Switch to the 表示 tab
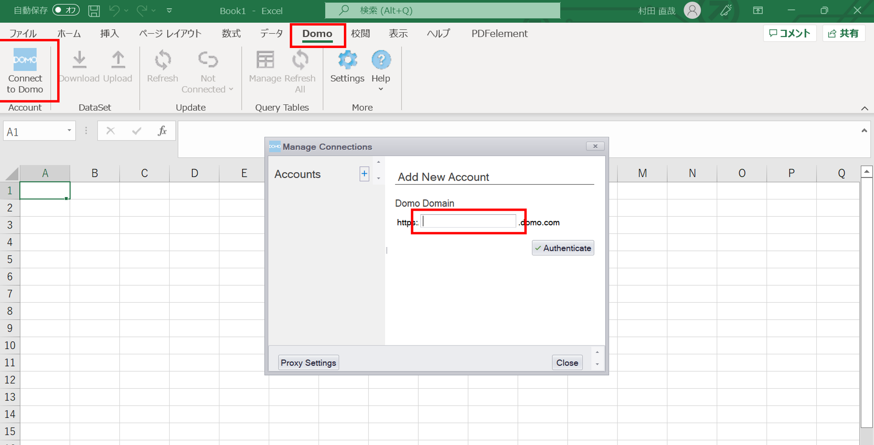The height and width of the screenshot is (445, 874). 398,34
